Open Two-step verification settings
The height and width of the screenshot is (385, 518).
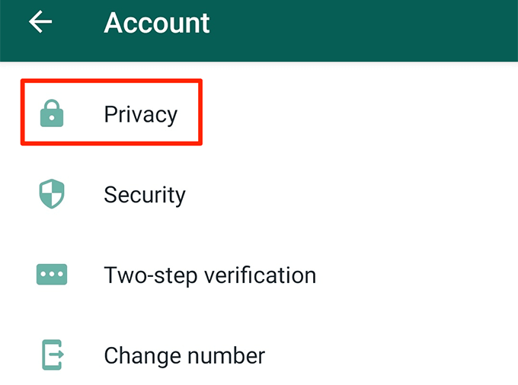click(x=209, y=275)
